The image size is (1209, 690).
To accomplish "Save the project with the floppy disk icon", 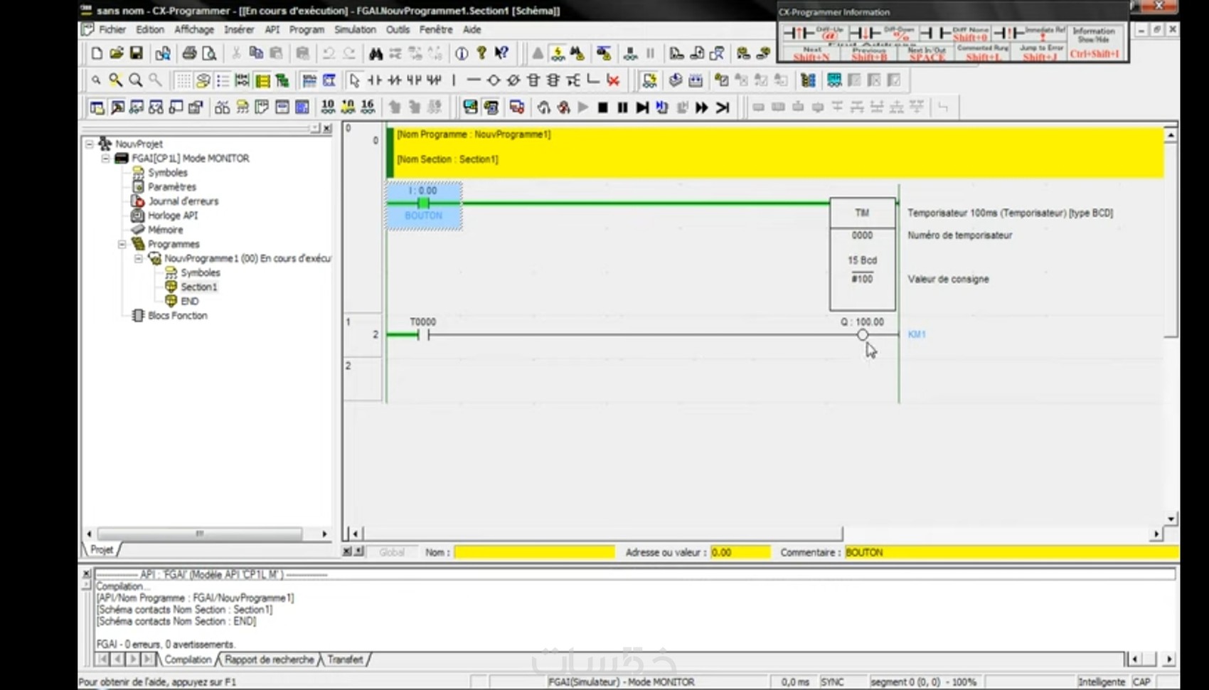I will [136, 53].
